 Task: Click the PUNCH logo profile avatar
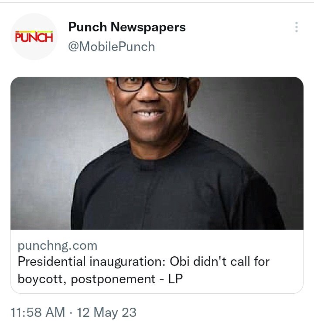click(34, 37)
